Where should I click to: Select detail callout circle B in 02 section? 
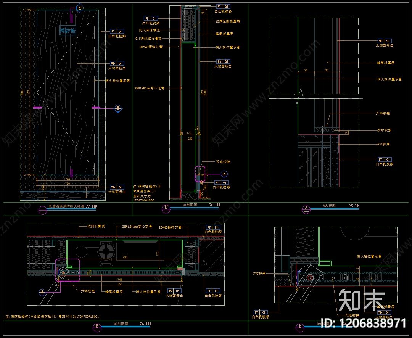(x=42, y=292)
